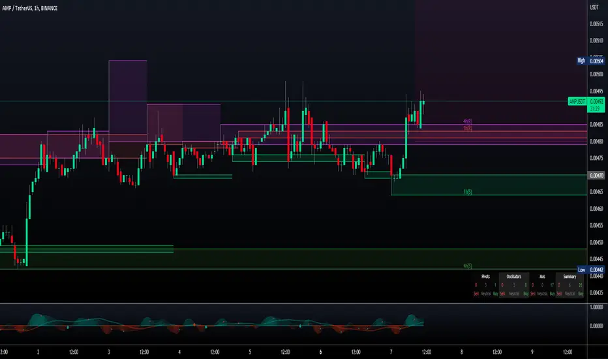The width and height of the screenshot is (608, 359).
Task: Click the Pivots column header
Action: click(485, 277)
